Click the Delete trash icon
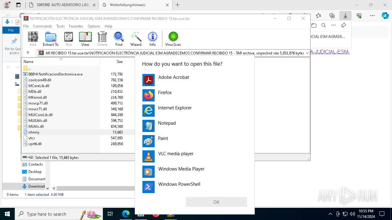Screen dimensions: 392x220 (x=102, y=39)
